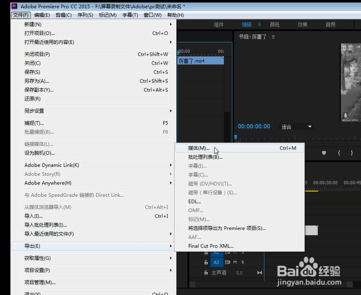
Task: Open the 标记(M) menu
Action: (107, 15)
